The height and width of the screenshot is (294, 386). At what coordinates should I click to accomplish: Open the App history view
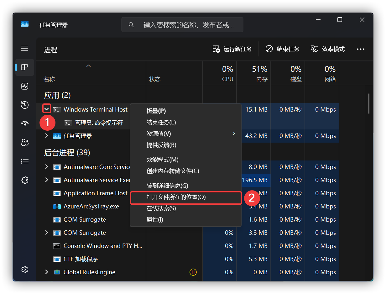24,105
